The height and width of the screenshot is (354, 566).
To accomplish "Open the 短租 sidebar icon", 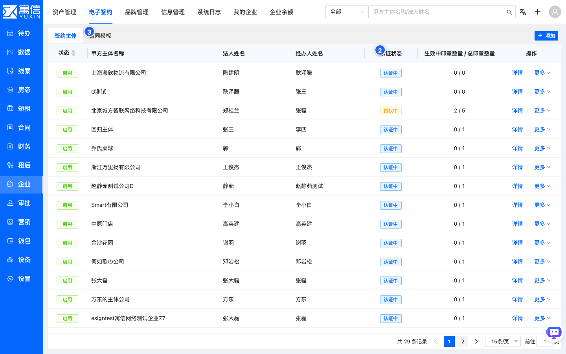I will tap(10, 109).
